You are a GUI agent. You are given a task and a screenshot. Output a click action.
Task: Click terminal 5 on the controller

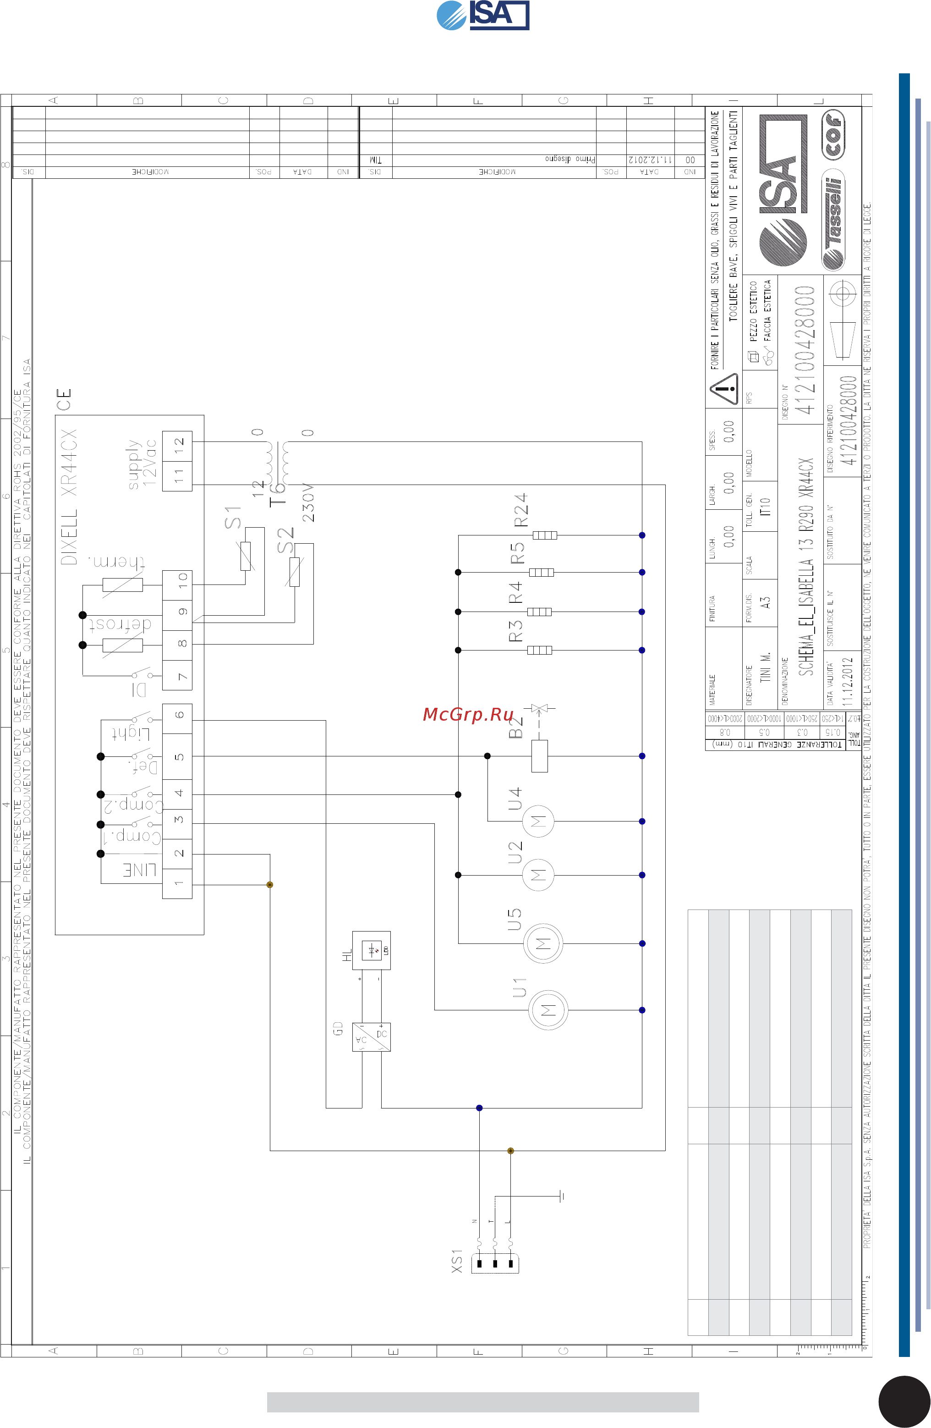tap(177, 756)
